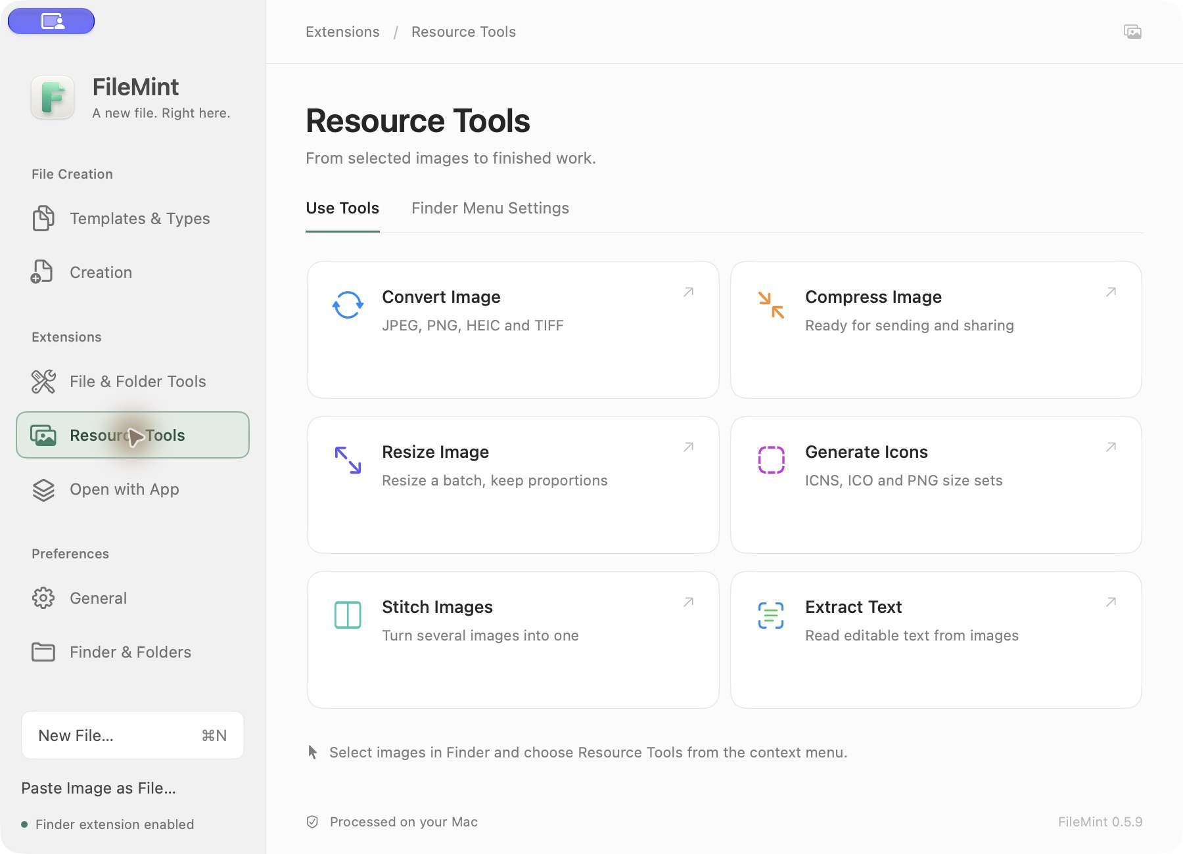Open the Compress Image tool title

click(x=873, y=297)
